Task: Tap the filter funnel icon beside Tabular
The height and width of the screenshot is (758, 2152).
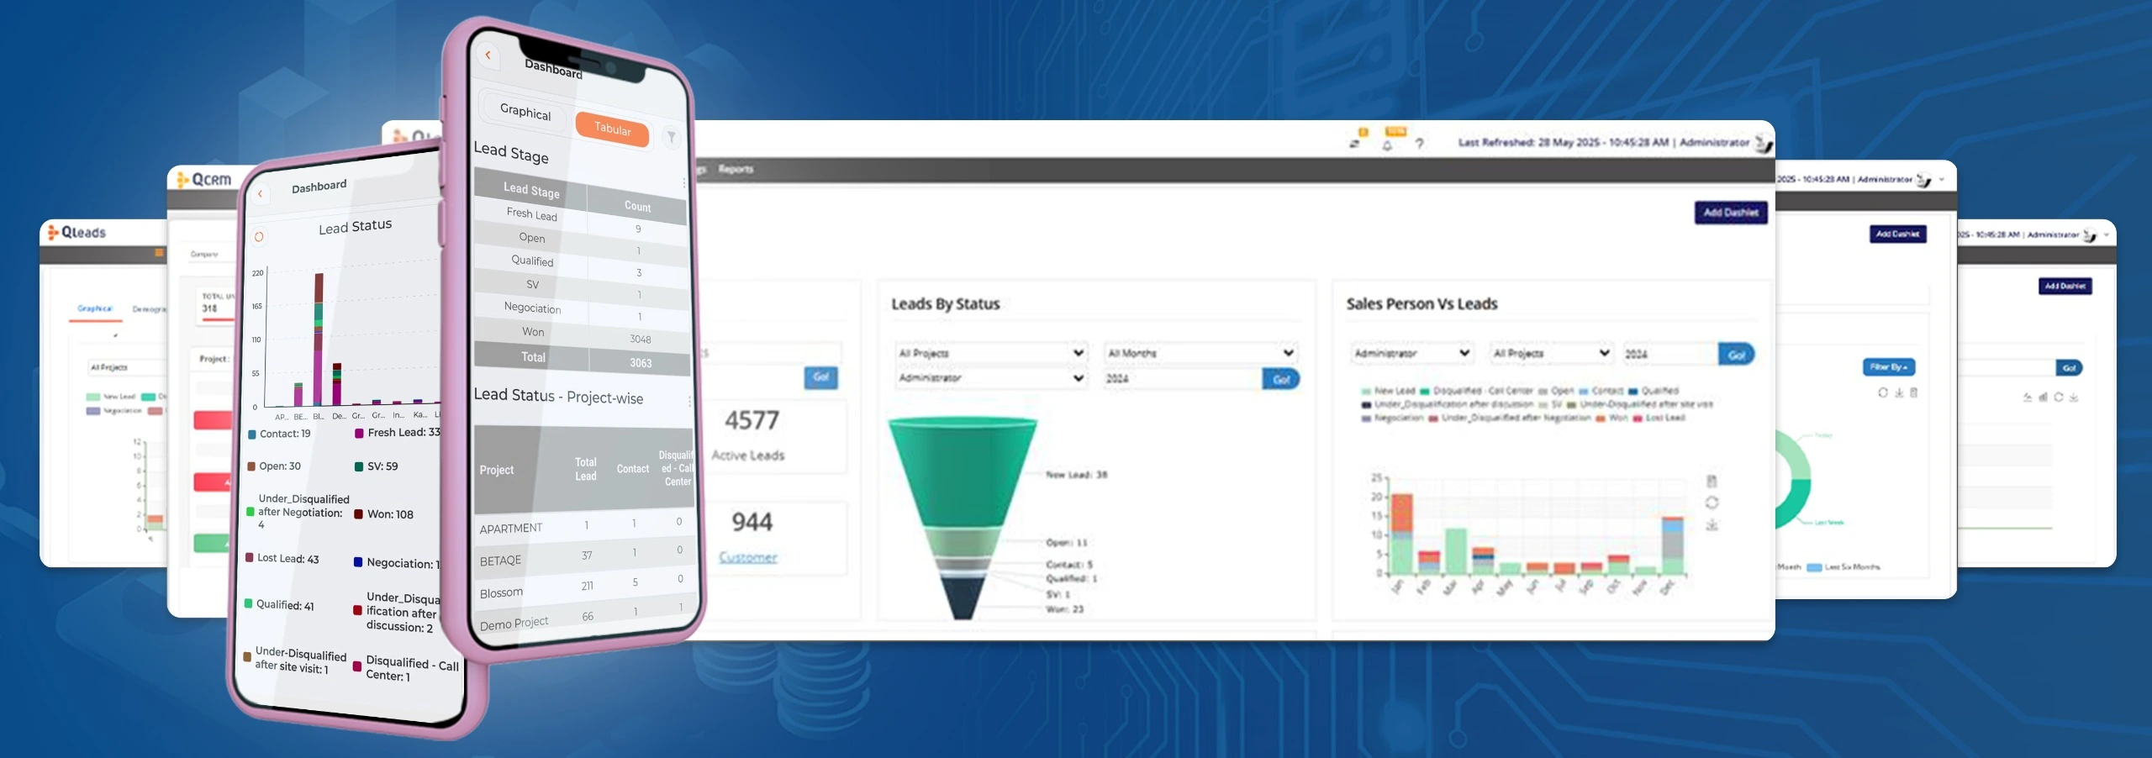Action: pos(671,137)
